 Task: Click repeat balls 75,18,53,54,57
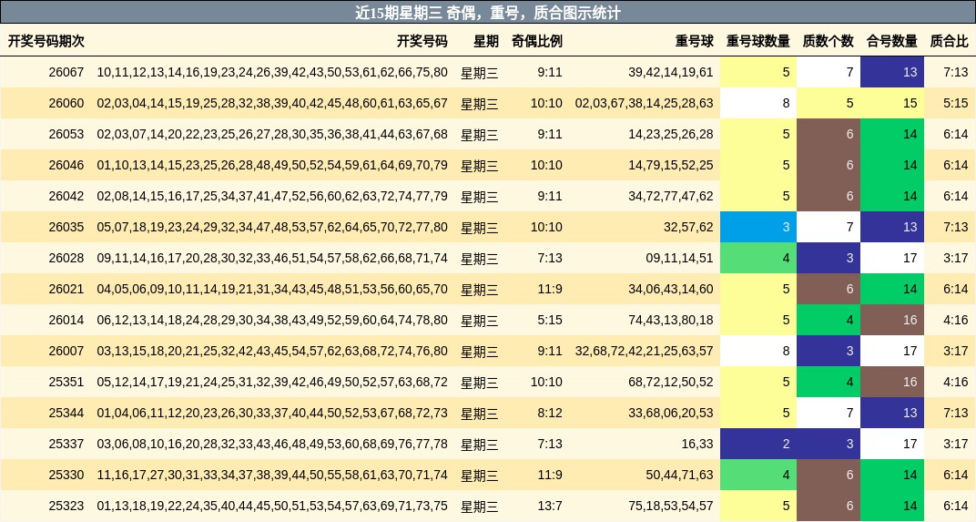[x=671, y=506]
